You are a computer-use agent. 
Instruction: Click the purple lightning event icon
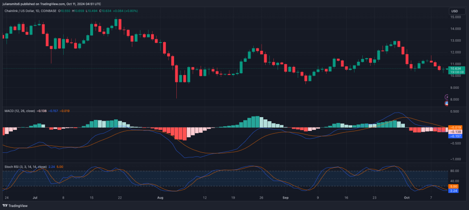coord(447,97)
